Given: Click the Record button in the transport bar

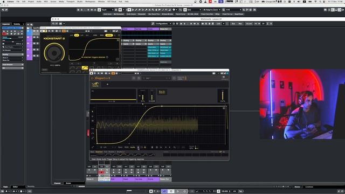Looking at the screenshot, I should tap(184, 191).
